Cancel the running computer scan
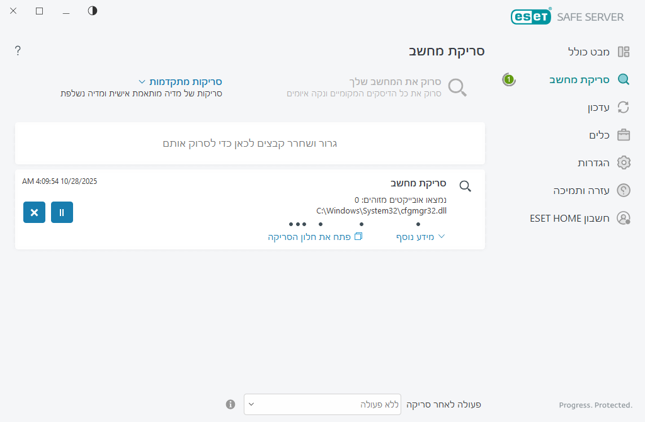645x422 pixels. pos(34,212)
